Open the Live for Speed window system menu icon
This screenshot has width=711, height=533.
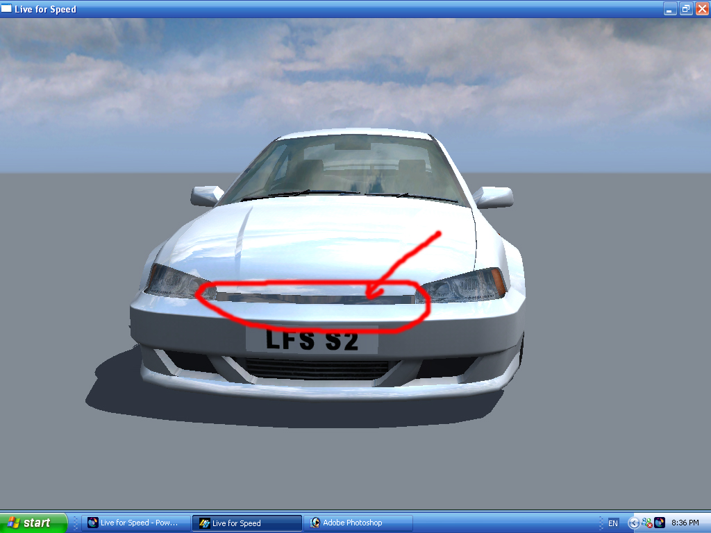[6, 8]
